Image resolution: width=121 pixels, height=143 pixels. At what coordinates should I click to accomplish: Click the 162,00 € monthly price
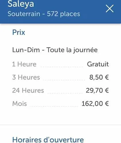pyautogui.click(x=95, y=104)
